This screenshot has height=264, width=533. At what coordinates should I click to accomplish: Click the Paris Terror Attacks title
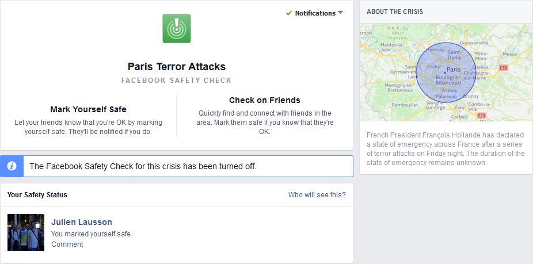pyautogui.click(x=176, y=67)
